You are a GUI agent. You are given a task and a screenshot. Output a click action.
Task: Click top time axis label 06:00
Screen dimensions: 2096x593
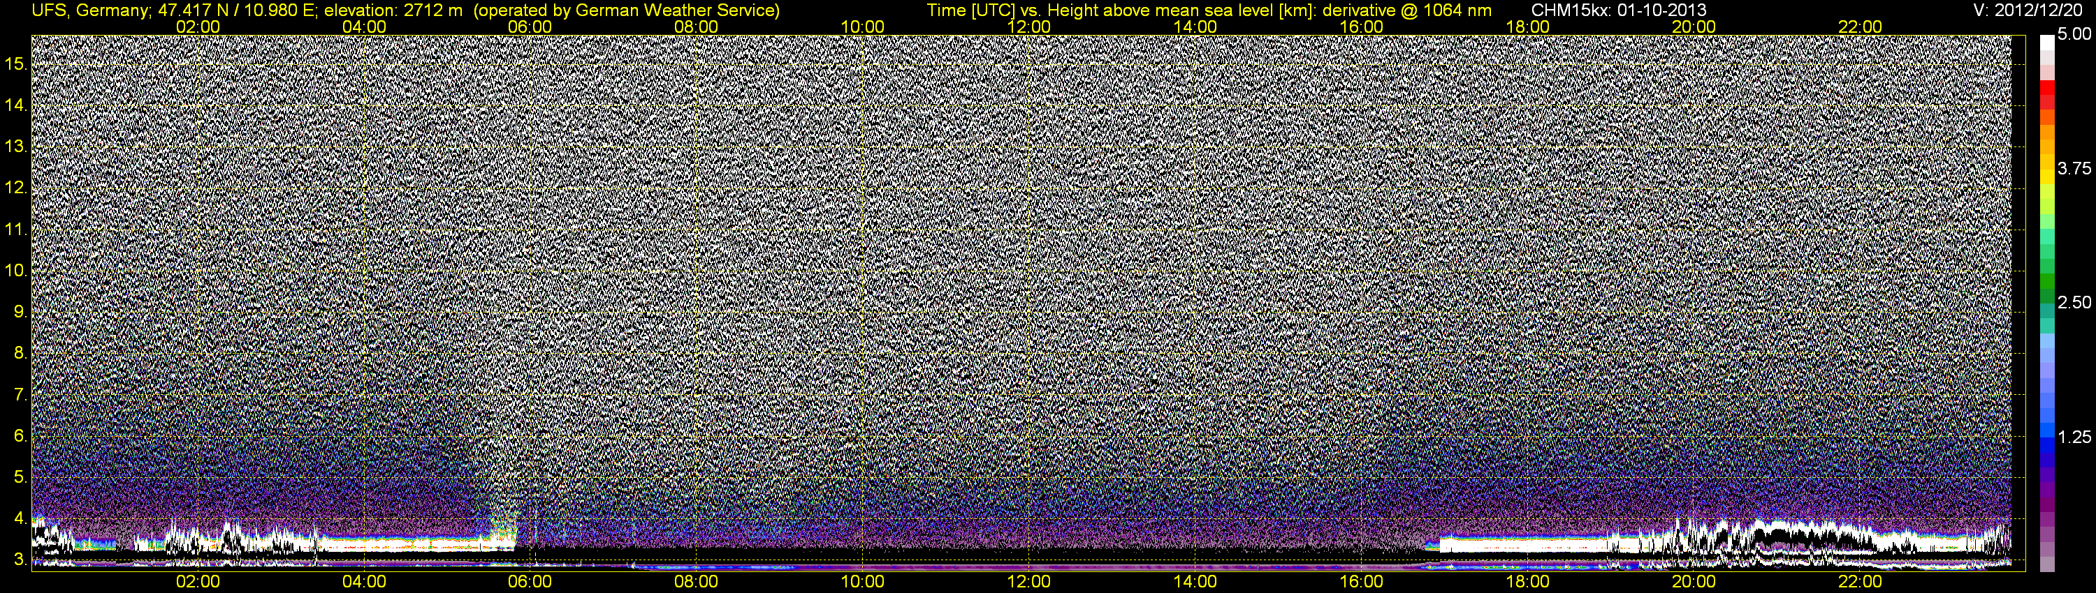point(530,27)
